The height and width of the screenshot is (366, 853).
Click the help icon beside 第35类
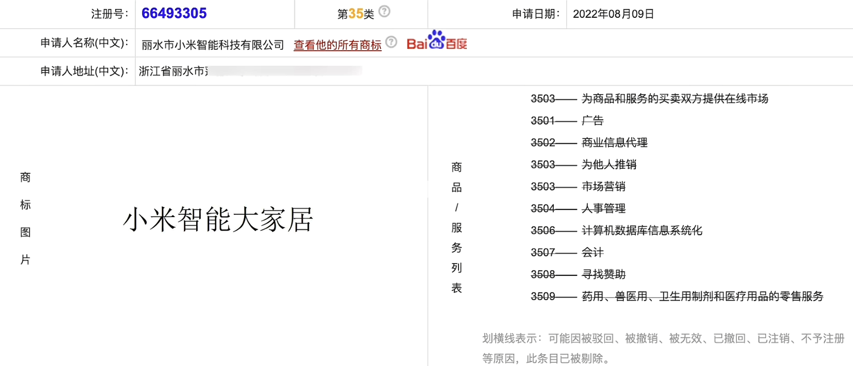[x=384, y=11]
